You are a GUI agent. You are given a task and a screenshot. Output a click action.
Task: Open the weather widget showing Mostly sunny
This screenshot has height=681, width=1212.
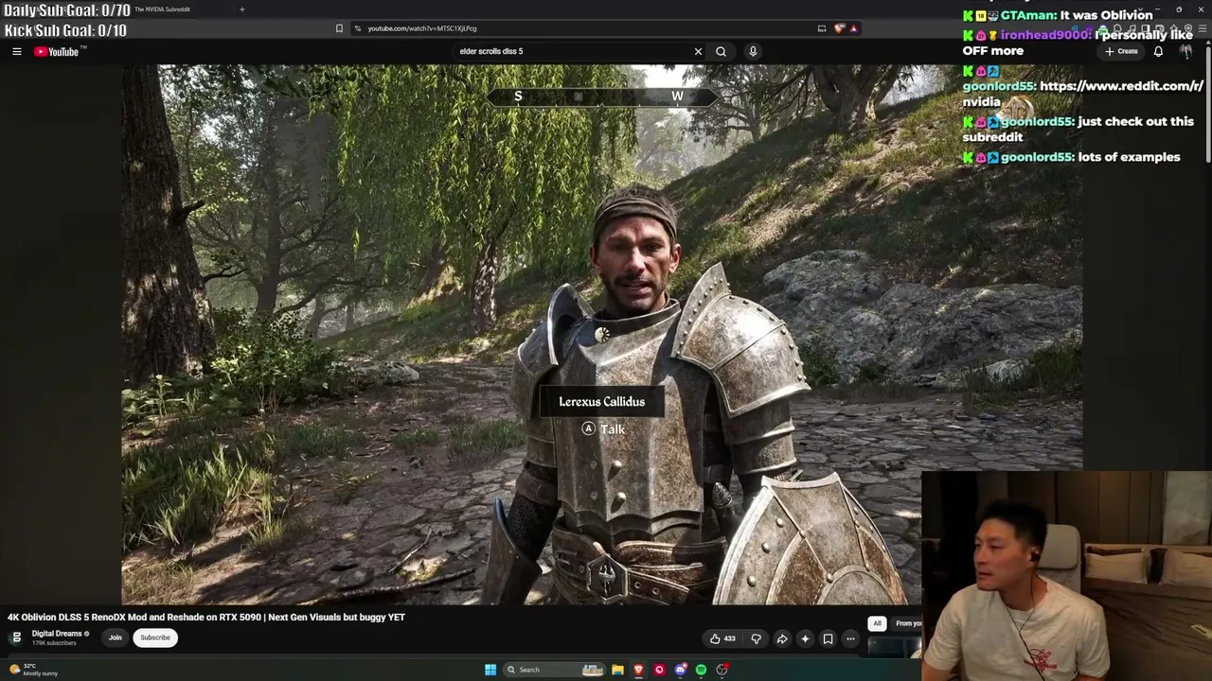pyautogui.click(x=33, y=670)
